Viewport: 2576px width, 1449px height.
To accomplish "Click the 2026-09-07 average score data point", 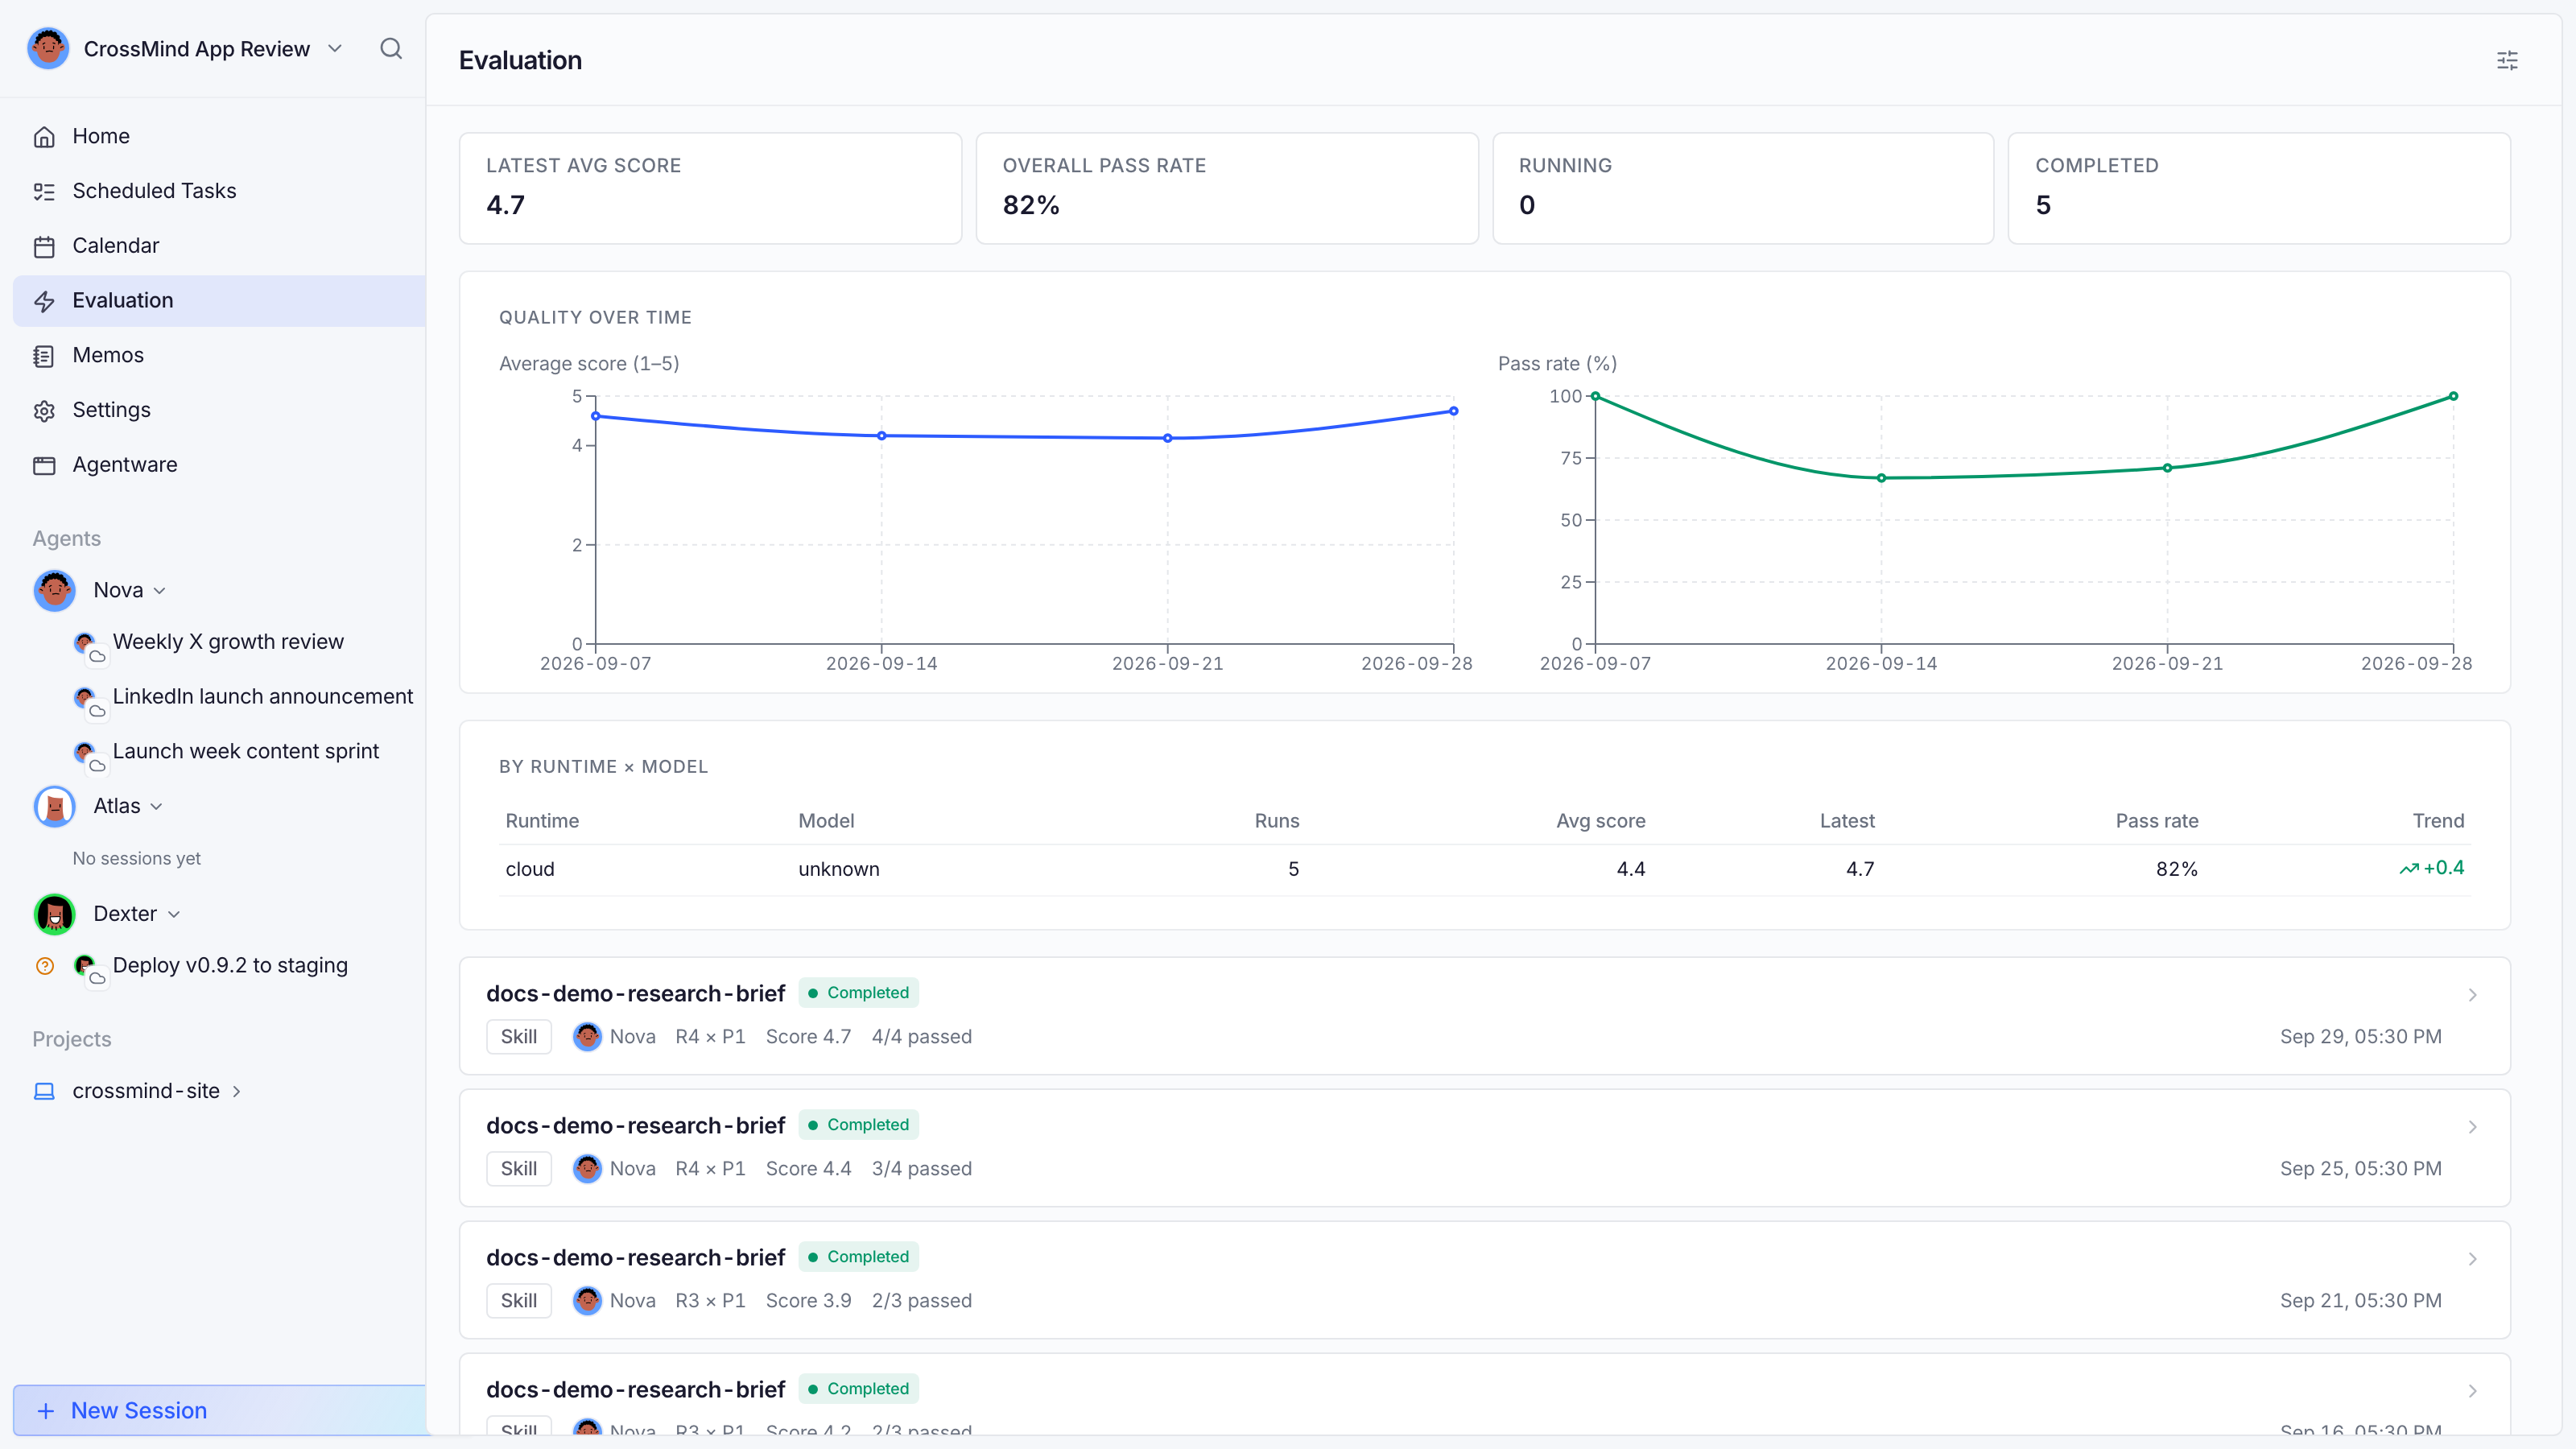I will pyautogui.click(x=596, y=416).
